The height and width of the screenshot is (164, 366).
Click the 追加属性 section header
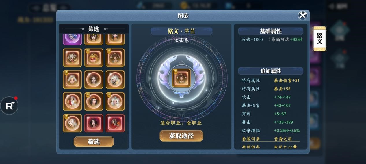pyautogui.click(x=271, y=71)
